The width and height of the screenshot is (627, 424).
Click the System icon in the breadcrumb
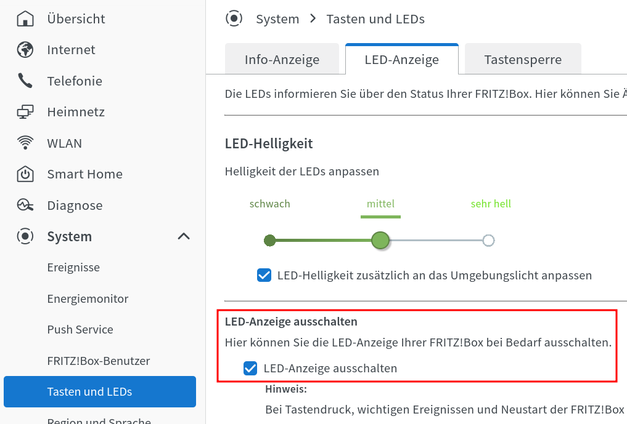point(234,19)
